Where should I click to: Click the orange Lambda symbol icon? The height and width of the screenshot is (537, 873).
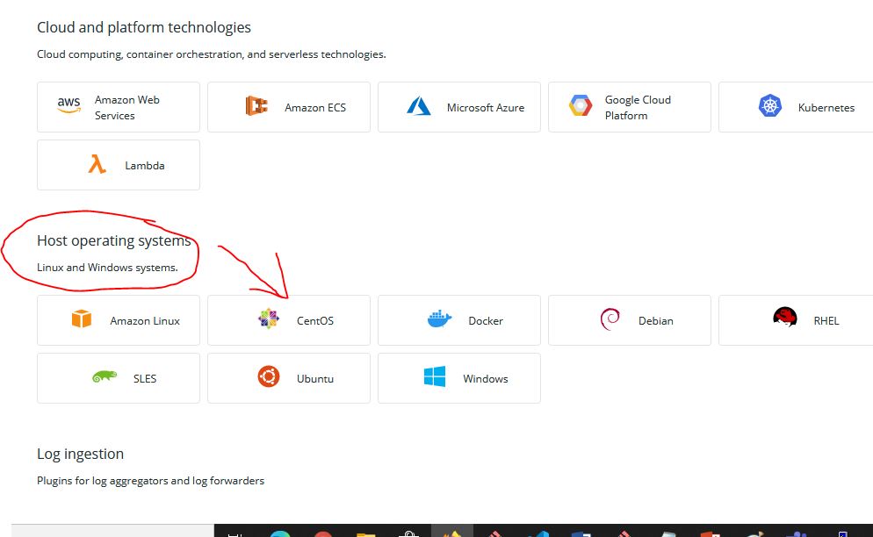[97, 164]
